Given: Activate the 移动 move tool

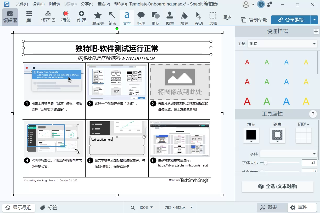Looking at the screenshot, I should click(x=199, y=18).
